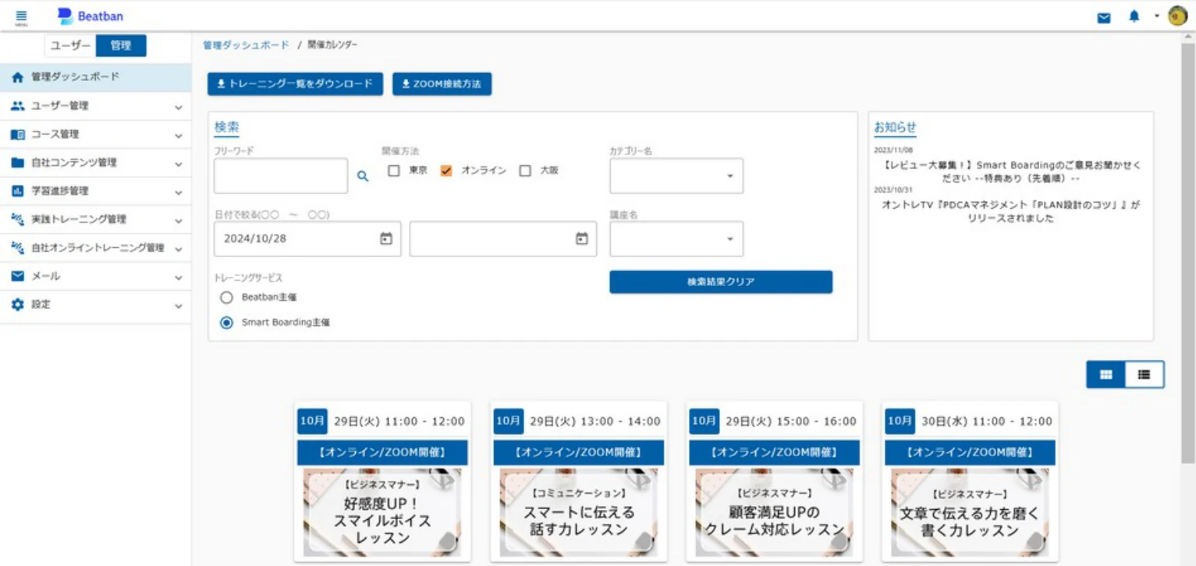Click the 検索結果クリア button
The width and height of the screenshot is (1196, 566).
pos(721,282)
